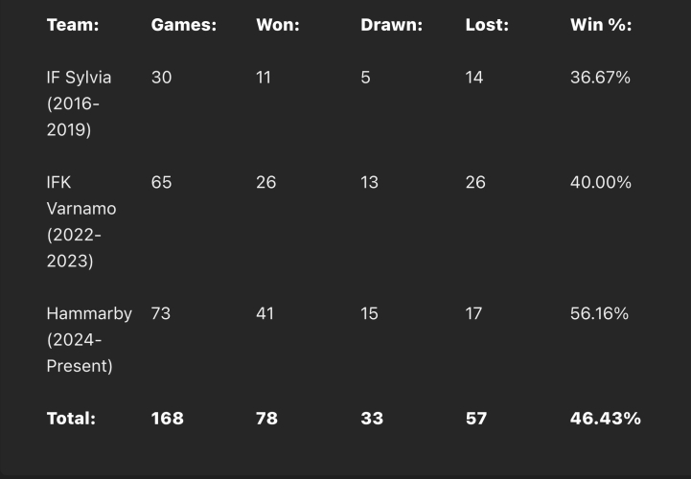Click IF Sylvia's lost value 14
This screenshot has width=691, height=479.
474,78
